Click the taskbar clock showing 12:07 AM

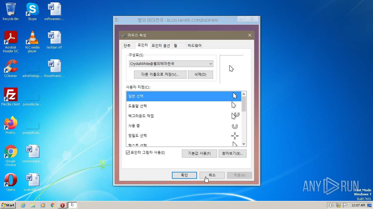[x=358, y=205]
